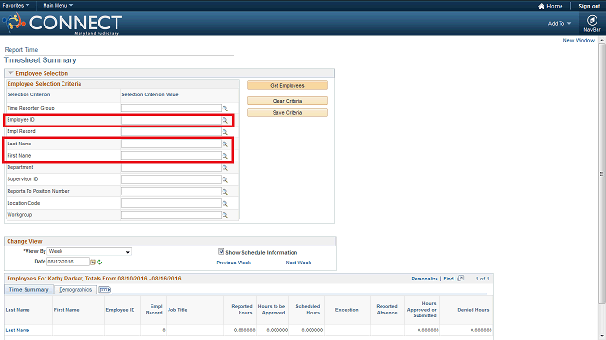Go to Previous Week
606x340 pixels.
click(234, 263)
